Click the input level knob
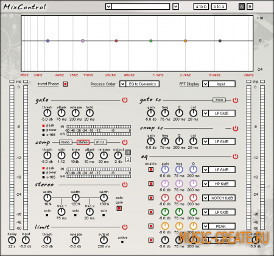Screen dimensions: 274x256 click(x=26, y=240)
